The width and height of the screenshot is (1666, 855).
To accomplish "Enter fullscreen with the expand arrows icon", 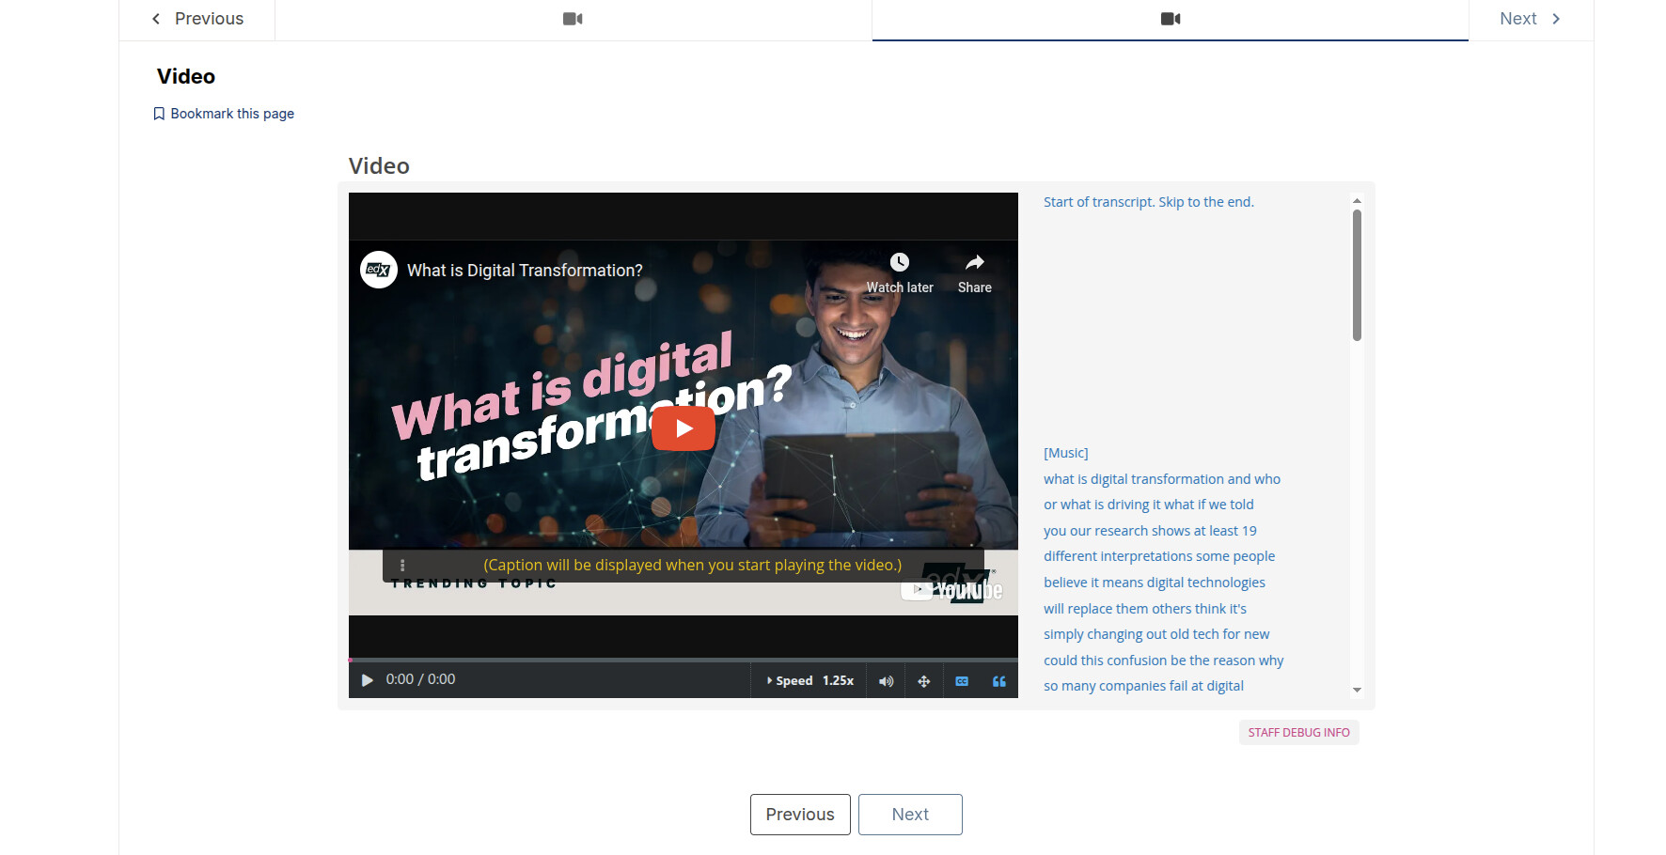I will pos(924,681).
